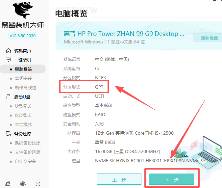Open the hamburger menu at top right
The image size is (222, 188).
[x=214, y=1]
